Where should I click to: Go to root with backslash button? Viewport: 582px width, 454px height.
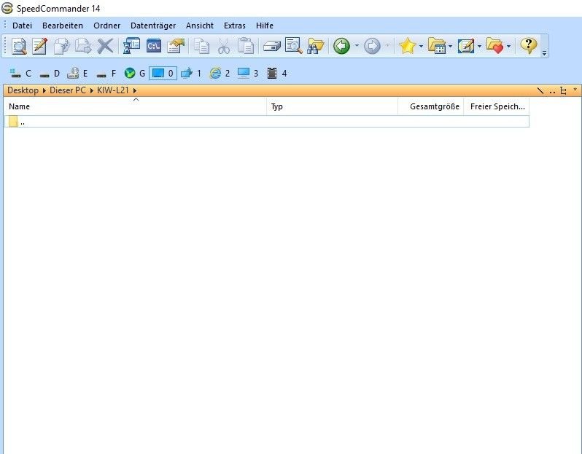tap(540, 90)
